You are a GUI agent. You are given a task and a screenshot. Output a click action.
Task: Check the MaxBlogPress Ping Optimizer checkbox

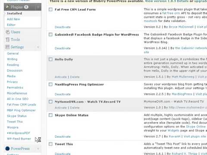[x=50, y=84]
